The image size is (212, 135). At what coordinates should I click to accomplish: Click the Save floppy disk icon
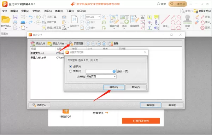(x=15, y=17)
